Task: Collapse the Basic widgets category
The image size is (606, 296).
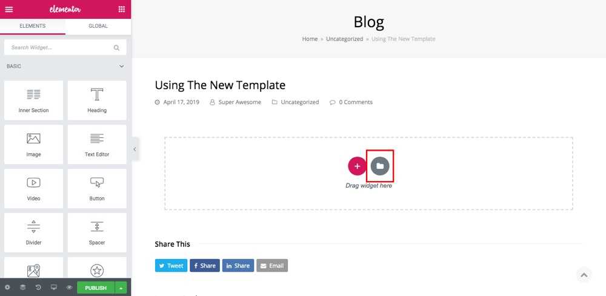Action: 121,66
